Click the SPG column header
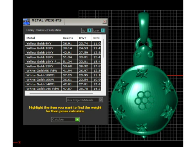 pyautogui.click(x=96, y=38)
